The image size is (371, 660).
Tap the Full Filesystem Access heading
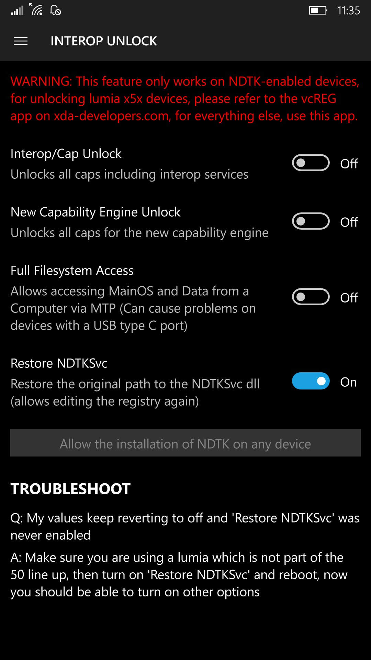[x=72, y=271]
